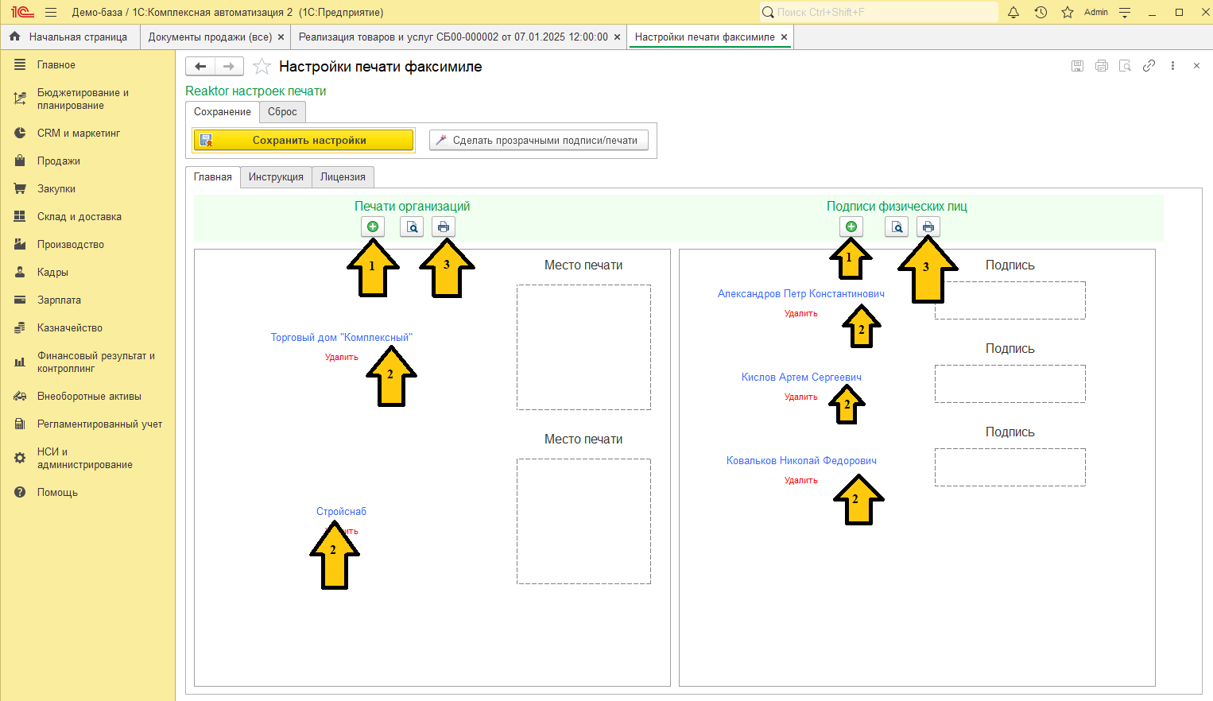Open the Кислов Артем Сергеевич link

click(801, 378)
